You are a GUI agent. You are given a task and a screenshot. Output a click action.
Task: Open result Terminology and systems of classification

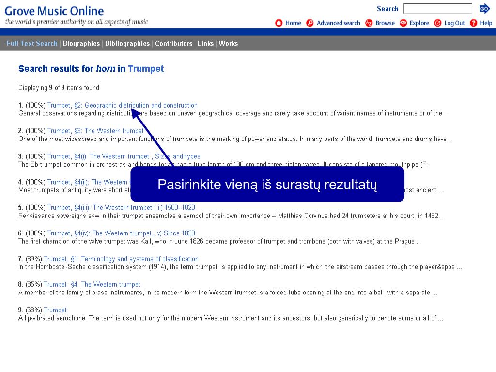point(121,259)
